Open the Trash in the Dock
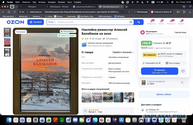 point(184,120)
